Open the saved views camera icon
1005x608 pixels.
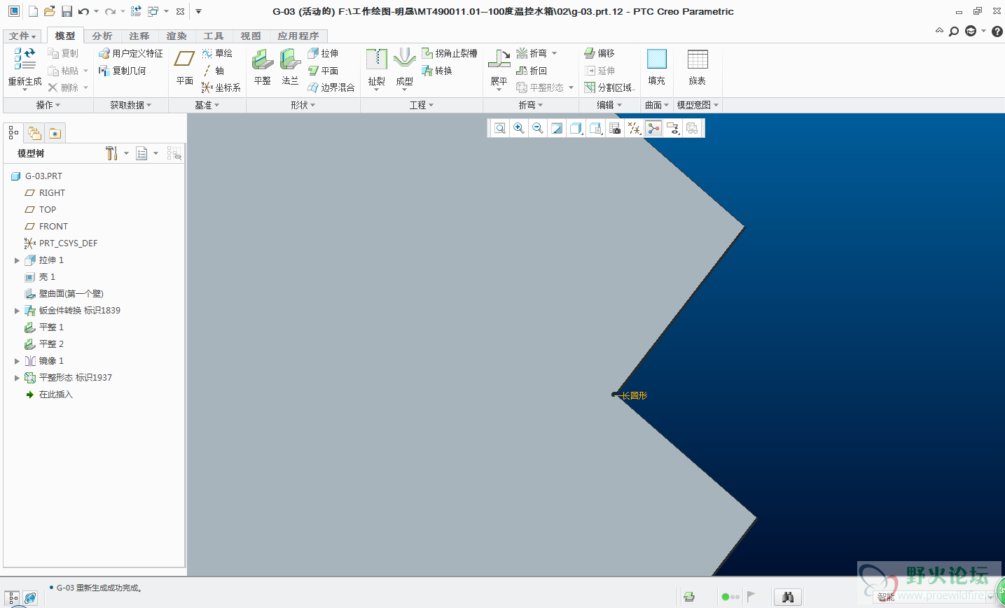615,128
